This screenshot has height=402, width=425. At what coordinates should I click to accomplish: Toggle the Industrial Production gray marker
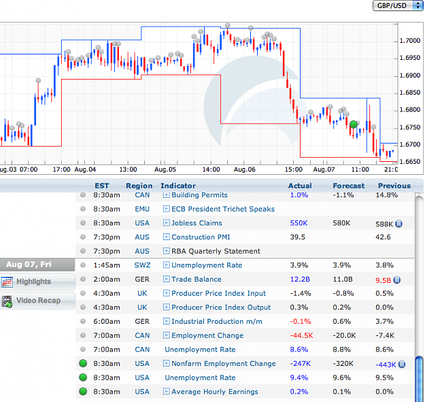tap(83, 321)
